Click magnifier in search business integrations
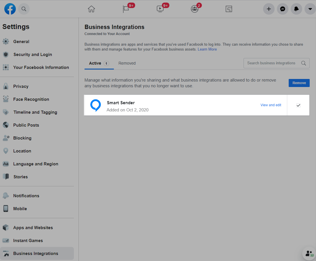Image resolution: width=316 pixels, height=261 pixels. click(x=304, y=63)
